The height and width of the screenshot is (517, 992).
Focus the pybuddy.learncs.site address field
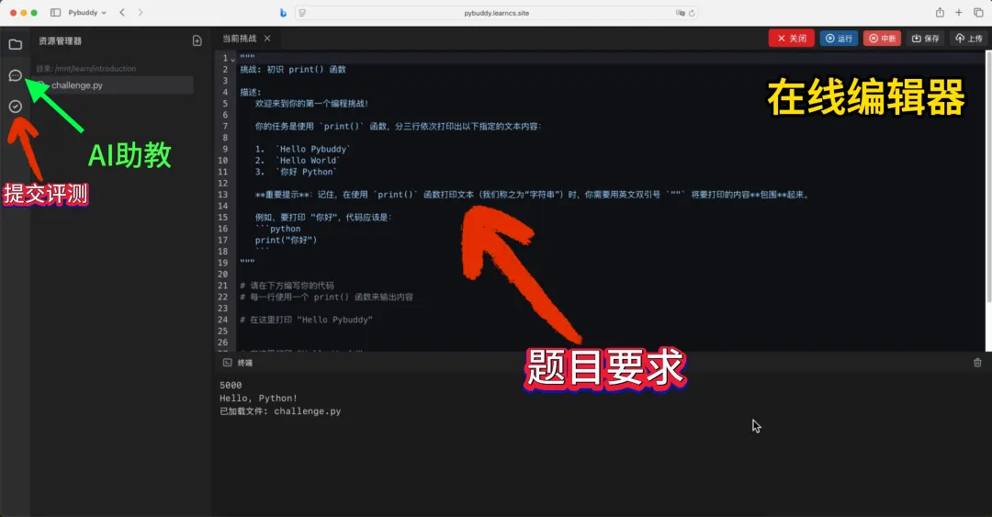pyautogui.click(x=497, y=13)
